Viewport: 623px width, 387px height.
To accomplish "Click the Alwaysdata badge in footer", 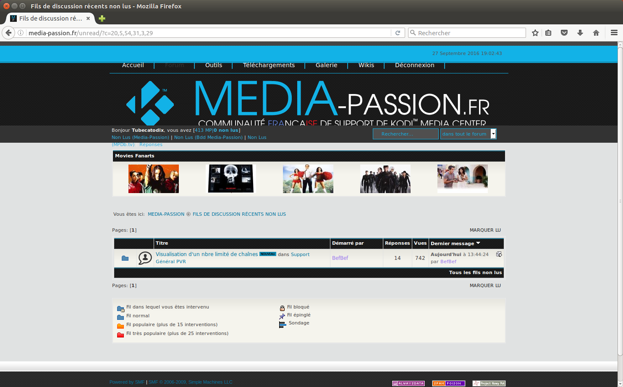I will [408, 383].
